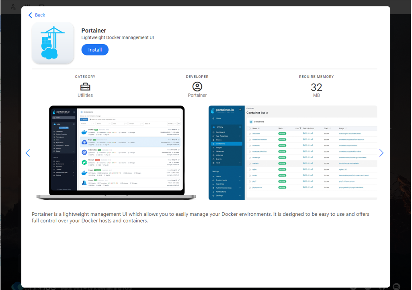412x290 pixels.
Task: Show the previous screenshot using the left chevron
Action: [27, 153]
